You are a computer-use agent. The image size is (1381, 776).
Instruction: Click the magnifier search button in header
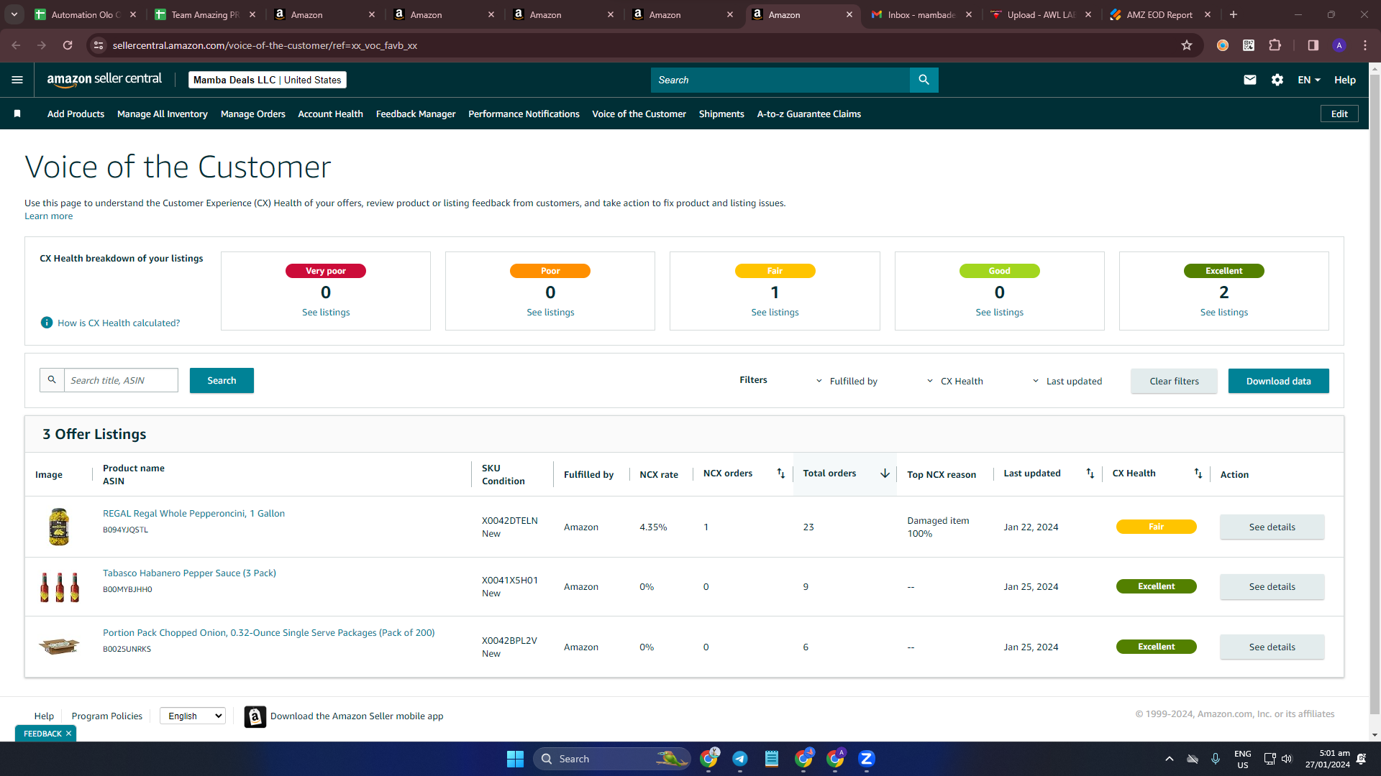click(x=924, y=80)
